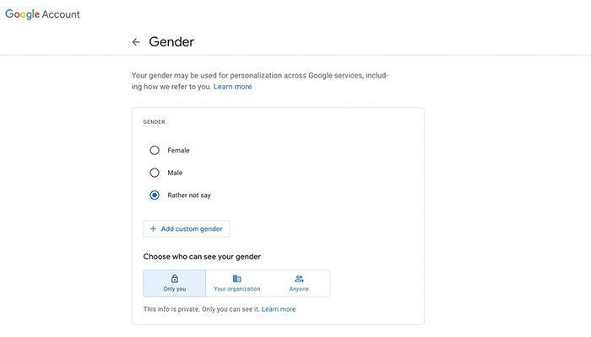Click the people icon for Anyone

(x=299, y=279)
